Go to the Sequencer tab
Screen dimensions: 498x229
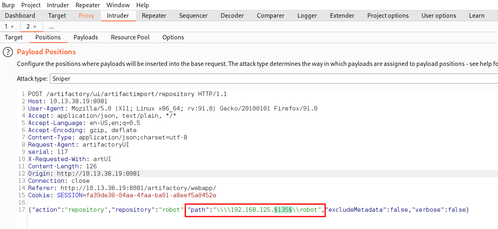[x=193, y=16]
